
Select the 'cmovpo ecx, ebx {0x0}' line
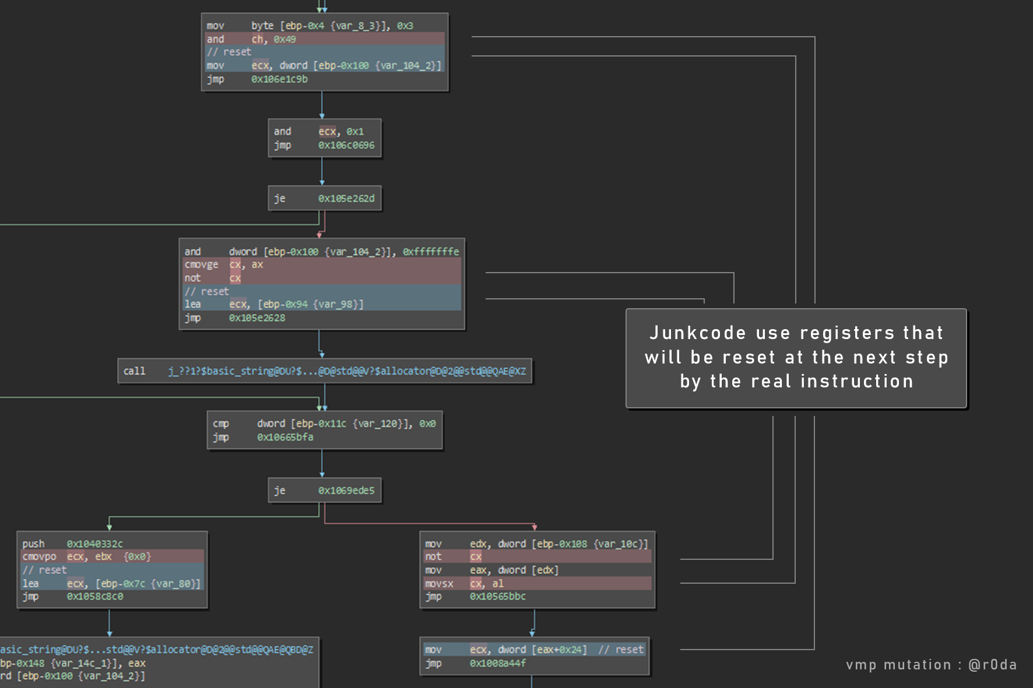tap(113, 556)
